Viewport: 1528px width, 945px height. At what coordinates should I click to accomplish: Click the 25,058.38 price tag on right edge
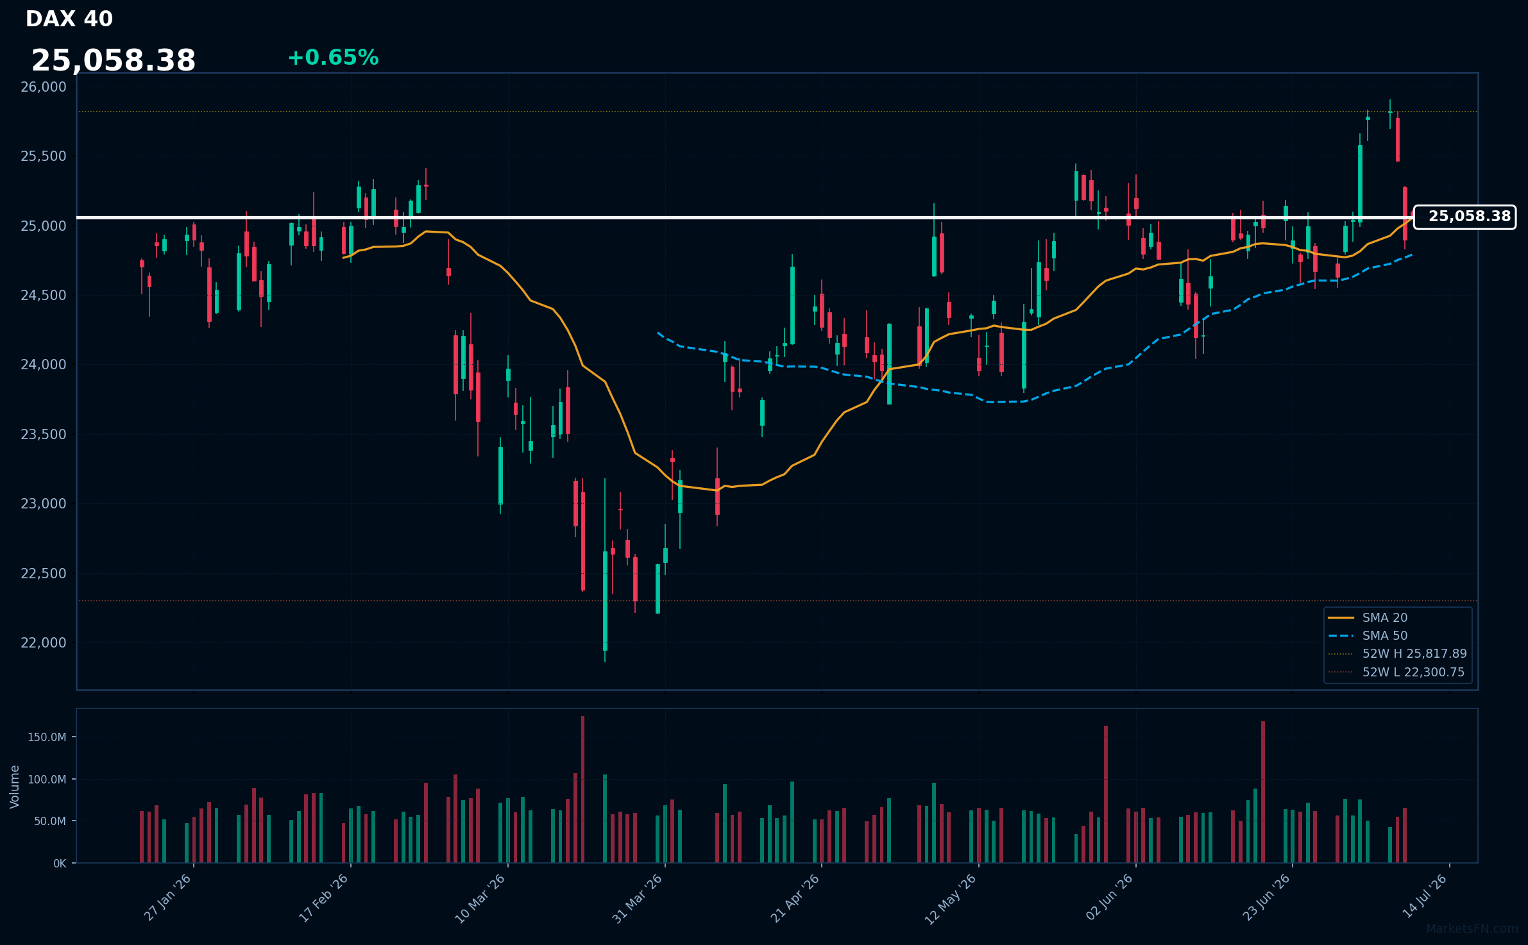click(1464, 217)
